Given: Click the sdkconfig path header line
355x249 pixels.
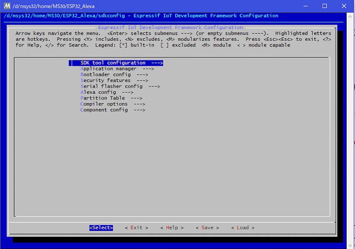Looking at the screenshot, I should 141,16.
